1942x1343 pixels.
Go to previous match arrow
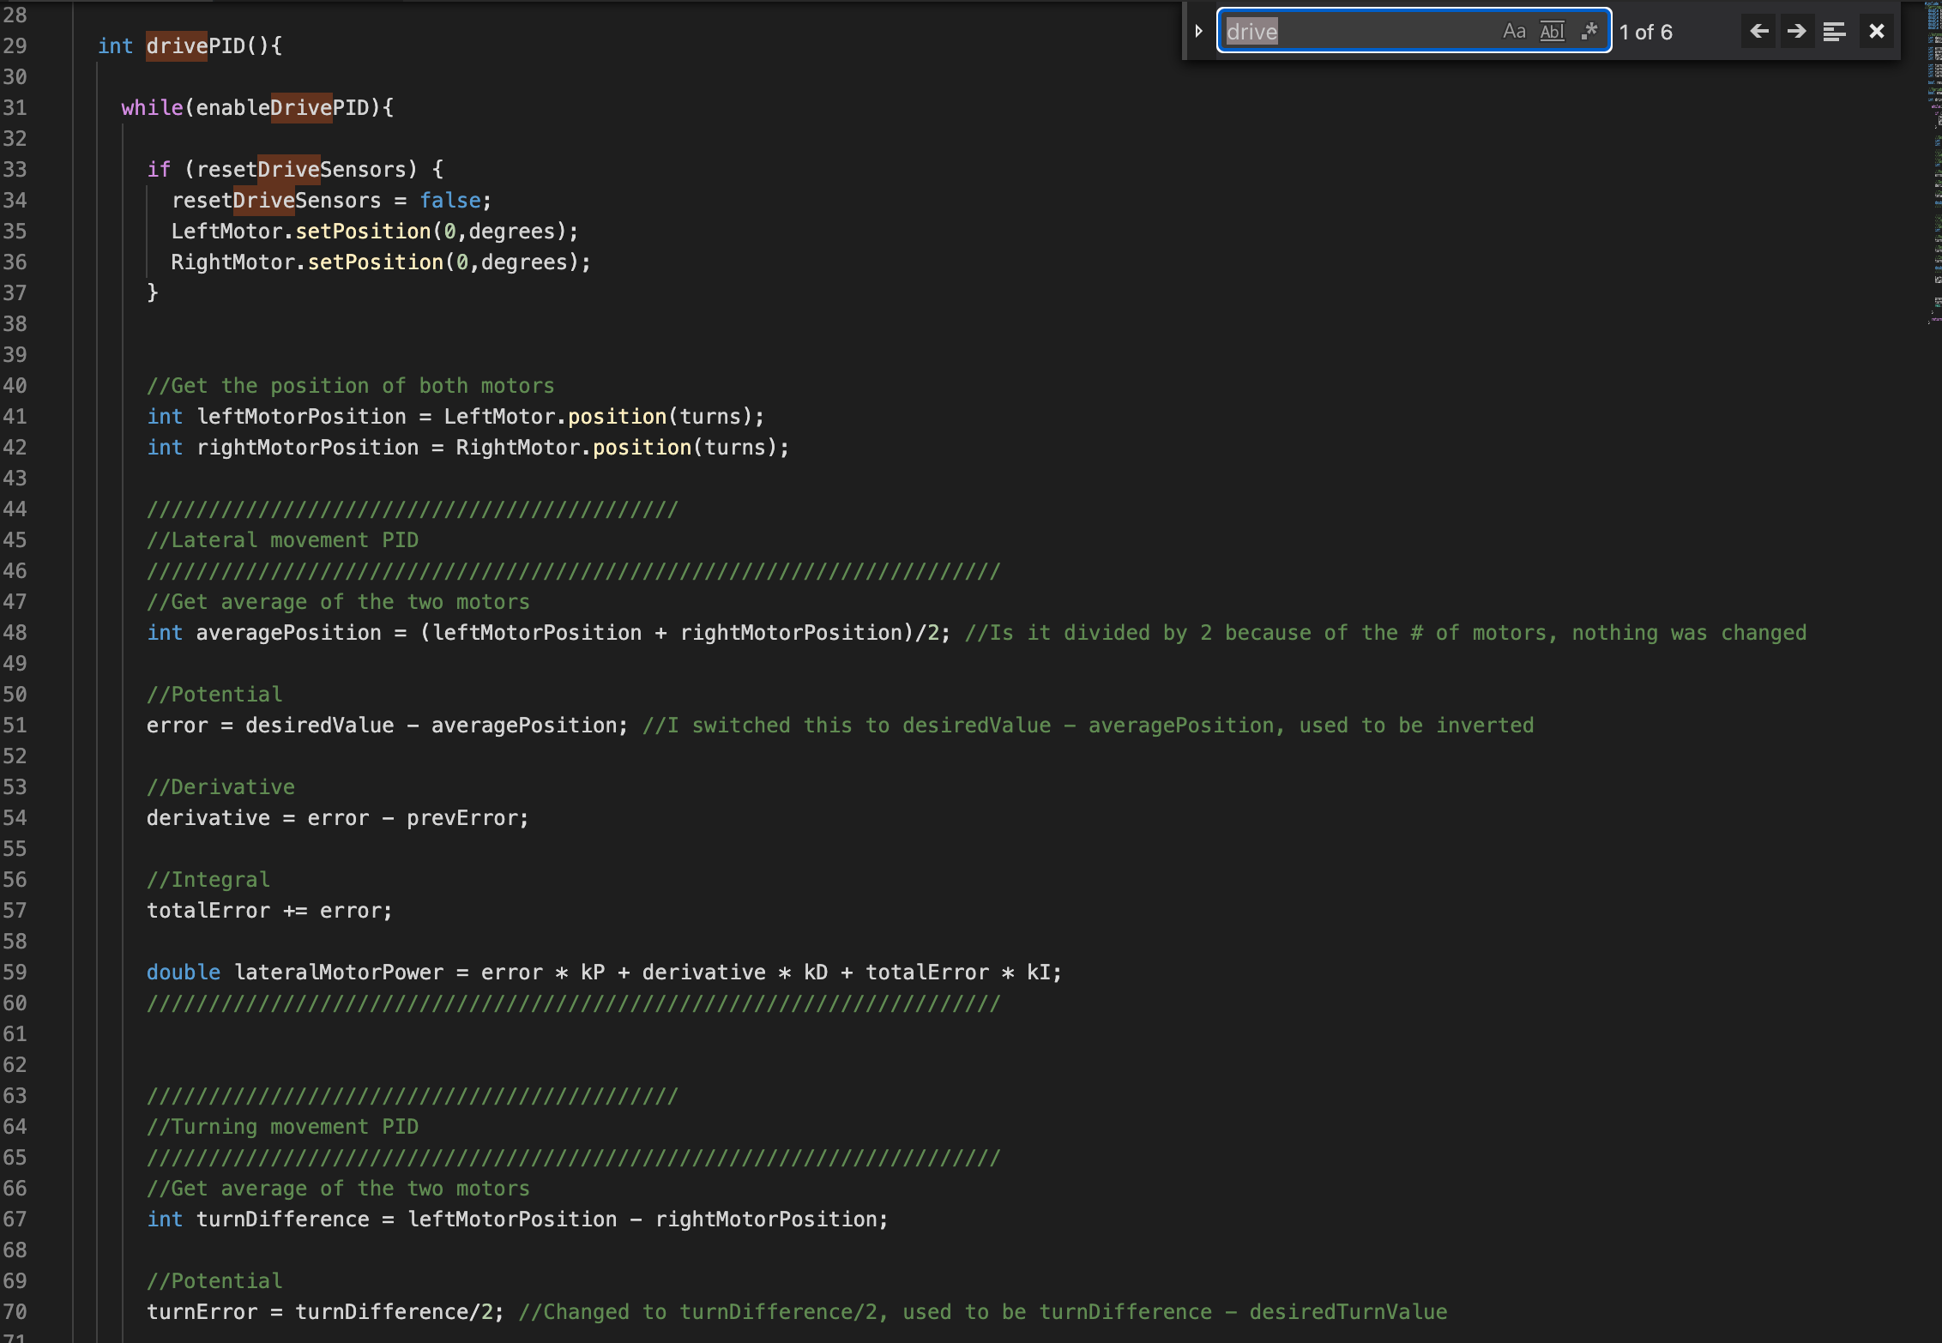(x=1758, y=32)
